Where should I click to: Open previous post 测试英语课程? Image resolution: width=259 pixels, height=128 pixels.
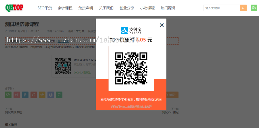tap(14, 112)
